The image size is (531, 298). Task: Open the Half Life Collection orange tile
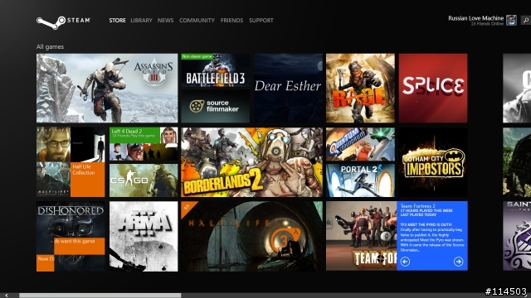tap(88, 180)
